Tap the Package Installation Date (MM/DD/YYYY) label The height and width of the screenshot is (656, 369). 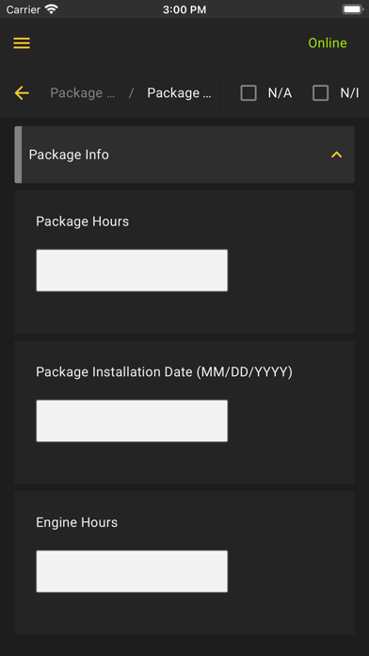164,372
